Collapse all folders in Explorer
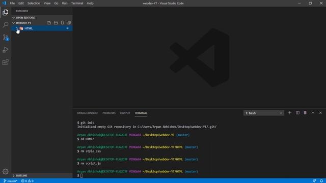 [69, 23]
